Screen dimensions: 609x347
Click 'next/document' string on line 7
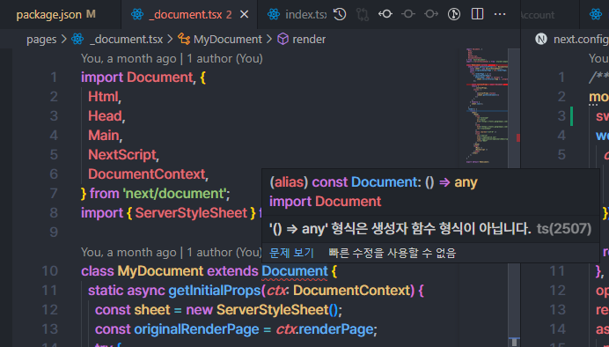click(174, 194)
